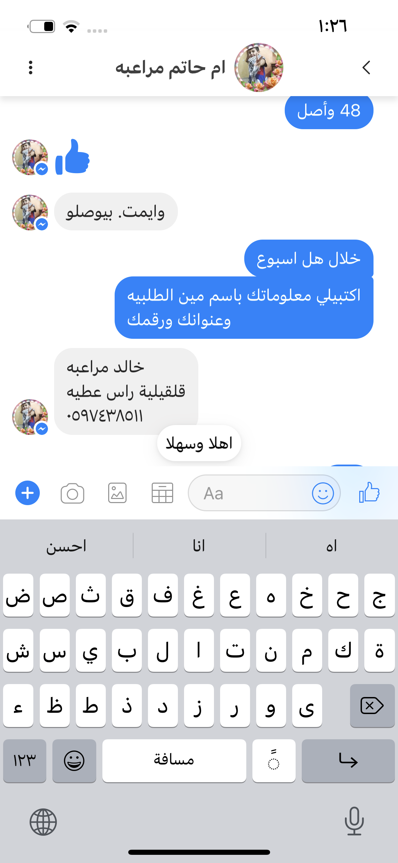This screenshot has width=398, height=863.
Task: Select the احسن keyboard suggestion
Action: pos(66,546)
